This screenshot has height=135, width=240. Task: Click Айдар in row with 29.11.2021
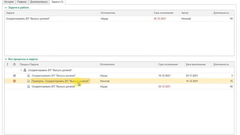[x=103, y=76]
